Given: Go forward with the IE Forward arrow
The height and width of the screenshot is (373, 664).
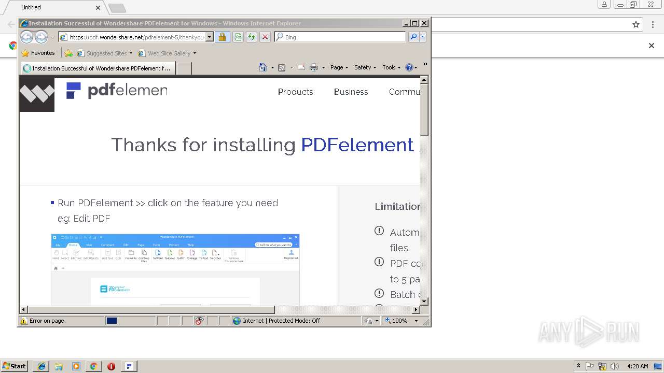Looking at the screenshot, I should point(41,37).
